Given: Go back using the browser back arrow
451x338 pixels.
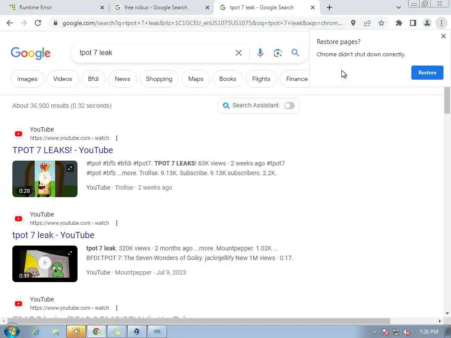Looking at the screenshot, I should (x=10, y=23).
